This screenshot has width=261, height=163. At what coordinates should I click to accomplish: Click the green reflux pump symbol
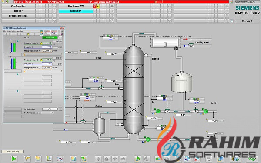158,111
